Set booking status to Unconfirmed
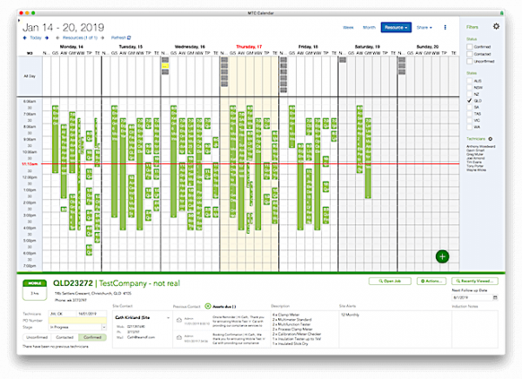Screen dimensions: 522x379 coord(37,337)
